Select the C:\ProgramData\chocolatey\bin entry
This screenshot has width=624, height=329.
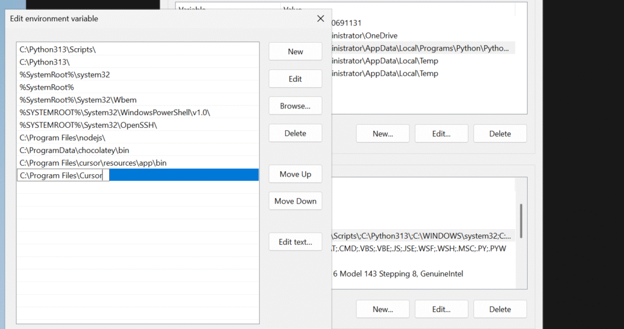coord(138,150)
